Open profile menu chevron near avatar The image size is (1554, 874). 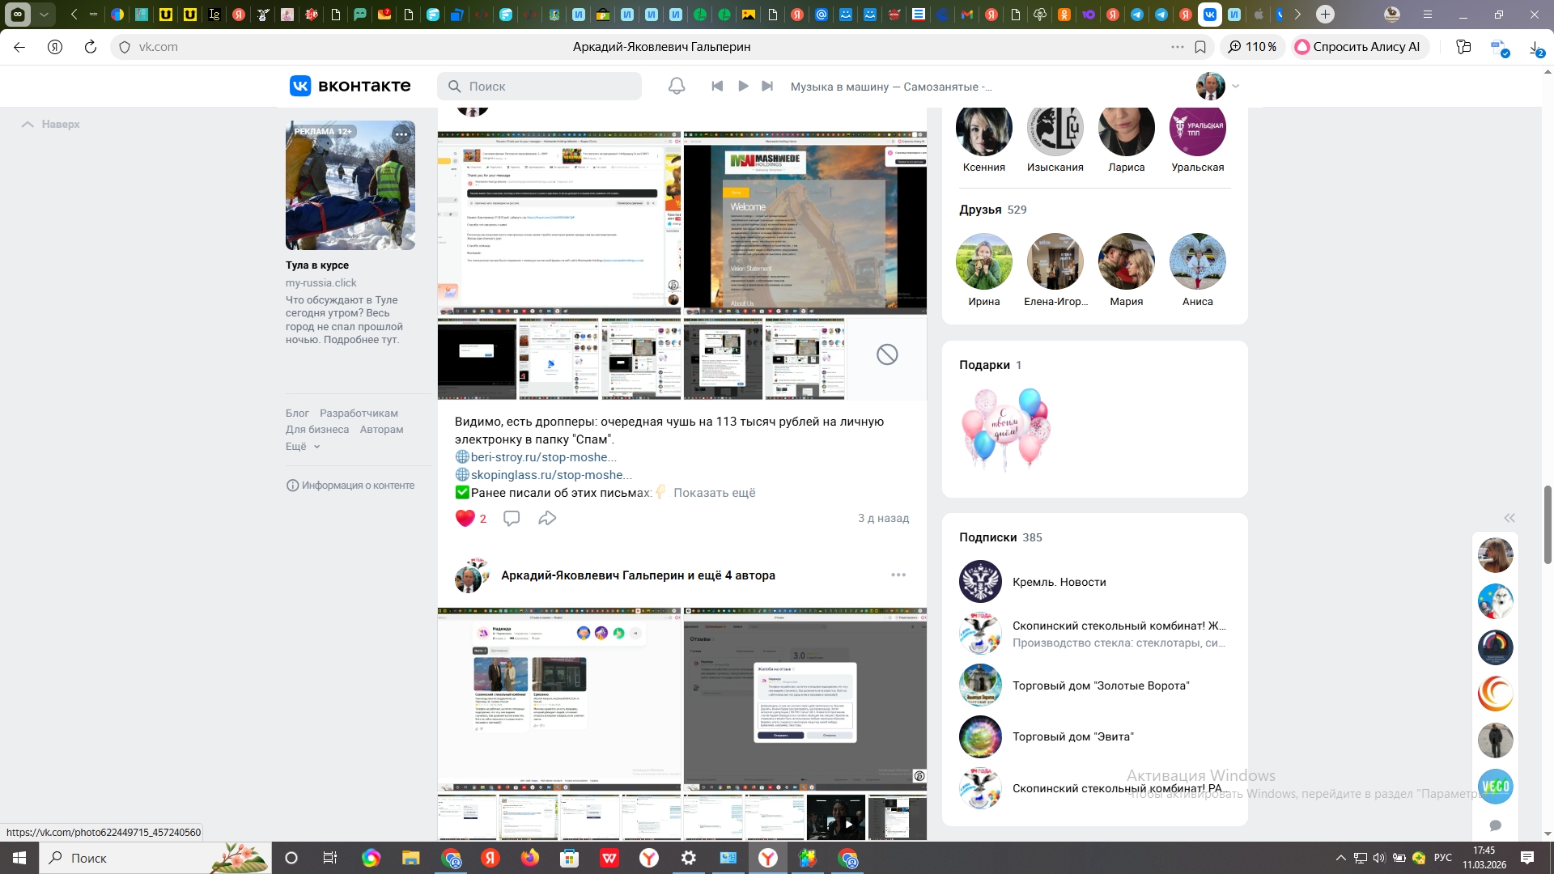point(1235,86)
